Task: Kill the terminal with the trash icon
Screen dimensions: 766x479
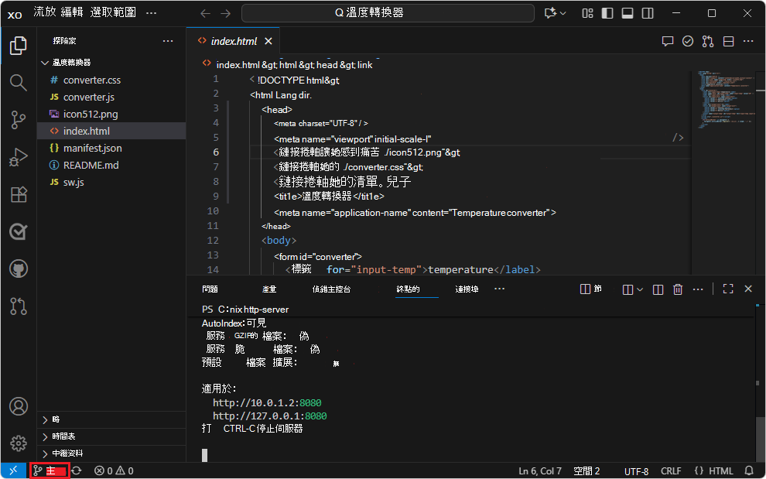Action: [678, 289]
